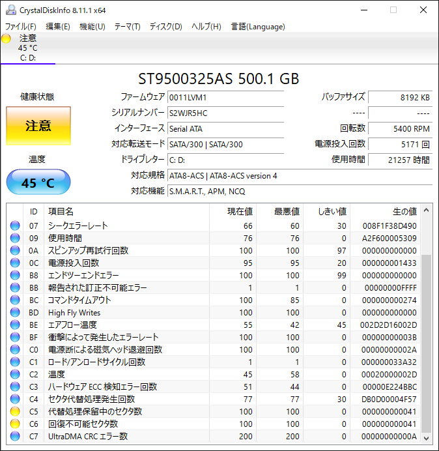Click status icon for BB 報告された訂正不可能エラー row
Image resolution: width=439 pixels, height=451 pixels.
[x=15, y=287]
